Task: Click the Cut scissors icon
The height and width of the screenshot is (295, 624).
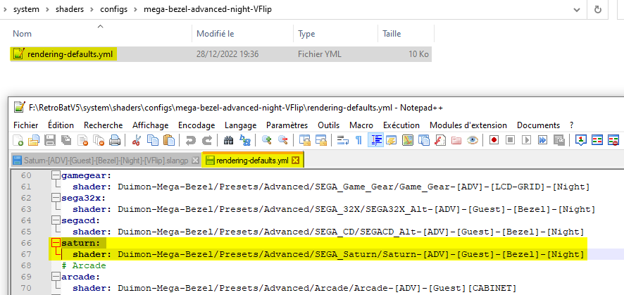Action: [137, 140]
